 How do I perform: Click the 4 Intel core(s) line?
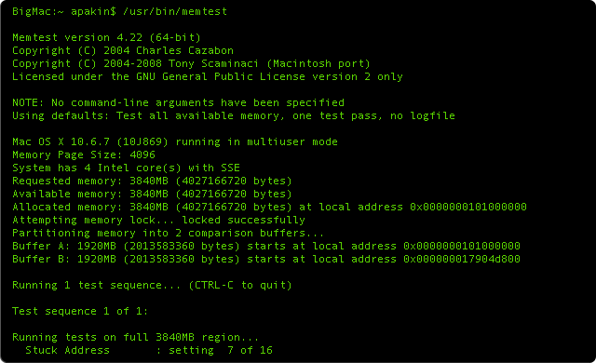coord(127,168)
